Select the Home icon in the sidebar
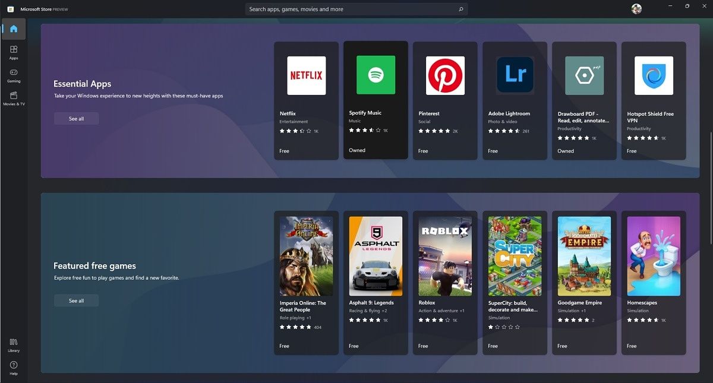Screen dimensions: 713x383 [13, 28]
